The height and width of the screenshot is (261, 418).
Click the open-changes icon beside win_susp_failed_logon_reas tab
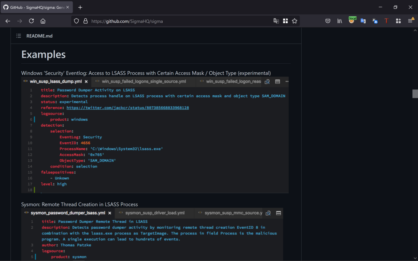pos(267,82)
